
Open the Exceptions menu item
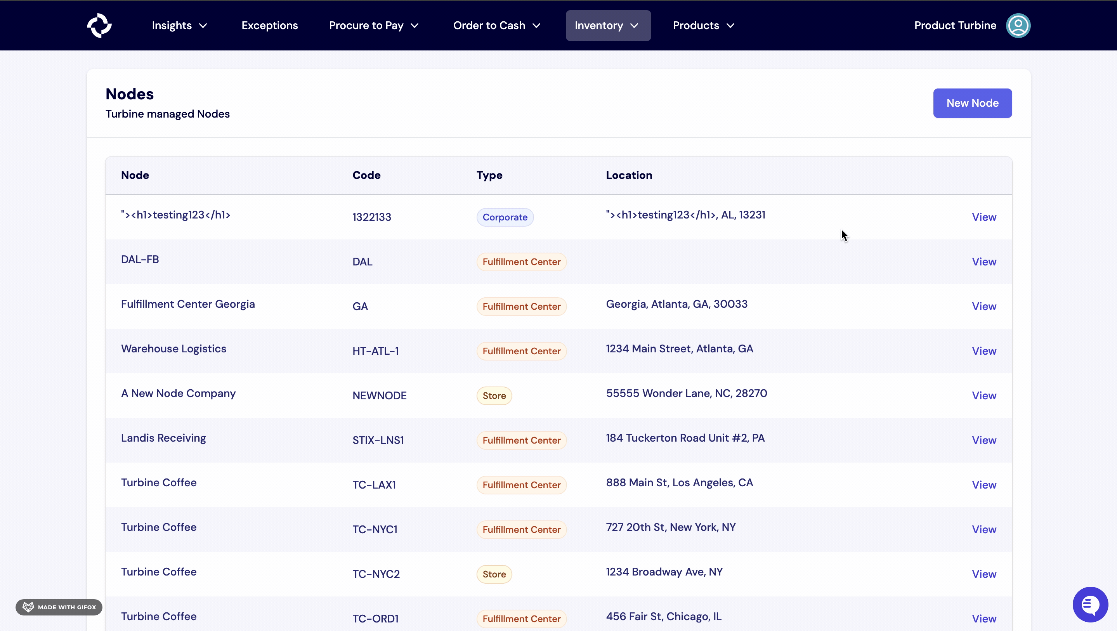click(269, 25)
